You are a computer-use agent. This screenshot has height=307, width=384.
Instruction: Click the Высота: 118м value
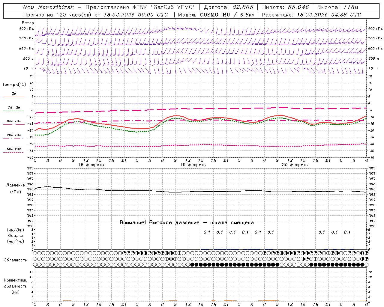pyautogui.click(x=337, y=7)
